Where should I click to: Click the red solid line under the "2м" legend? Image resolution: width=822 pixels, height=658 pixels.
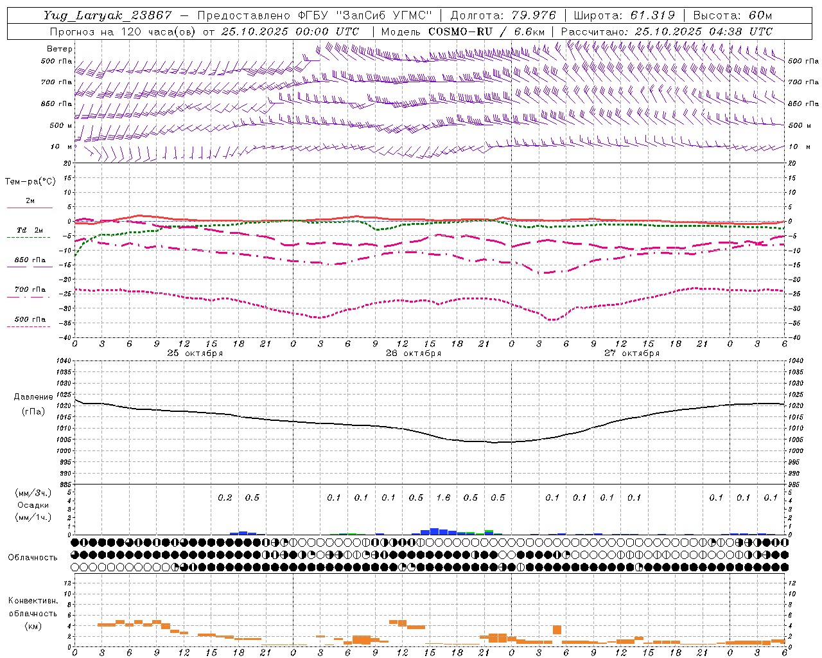point(30,208)
